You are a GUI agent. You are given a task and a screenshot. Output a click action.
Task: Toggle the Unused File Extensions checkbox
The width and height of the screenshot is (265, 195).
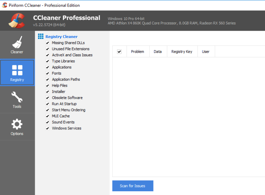click(47, 49)
